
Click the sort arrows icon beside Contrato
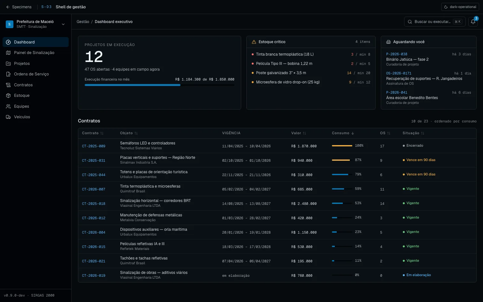click(102, 133)
